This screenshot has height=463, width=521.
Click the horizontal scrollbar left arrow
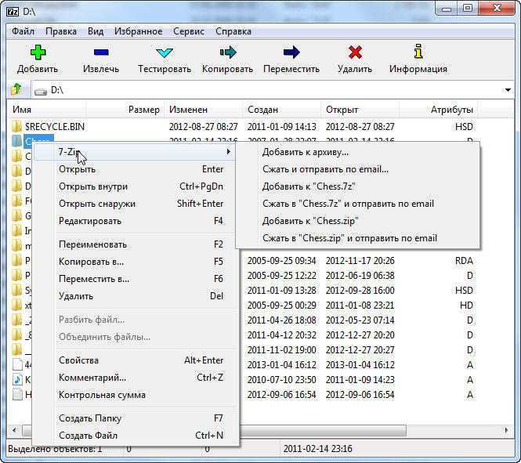click(x=15, y=430)
